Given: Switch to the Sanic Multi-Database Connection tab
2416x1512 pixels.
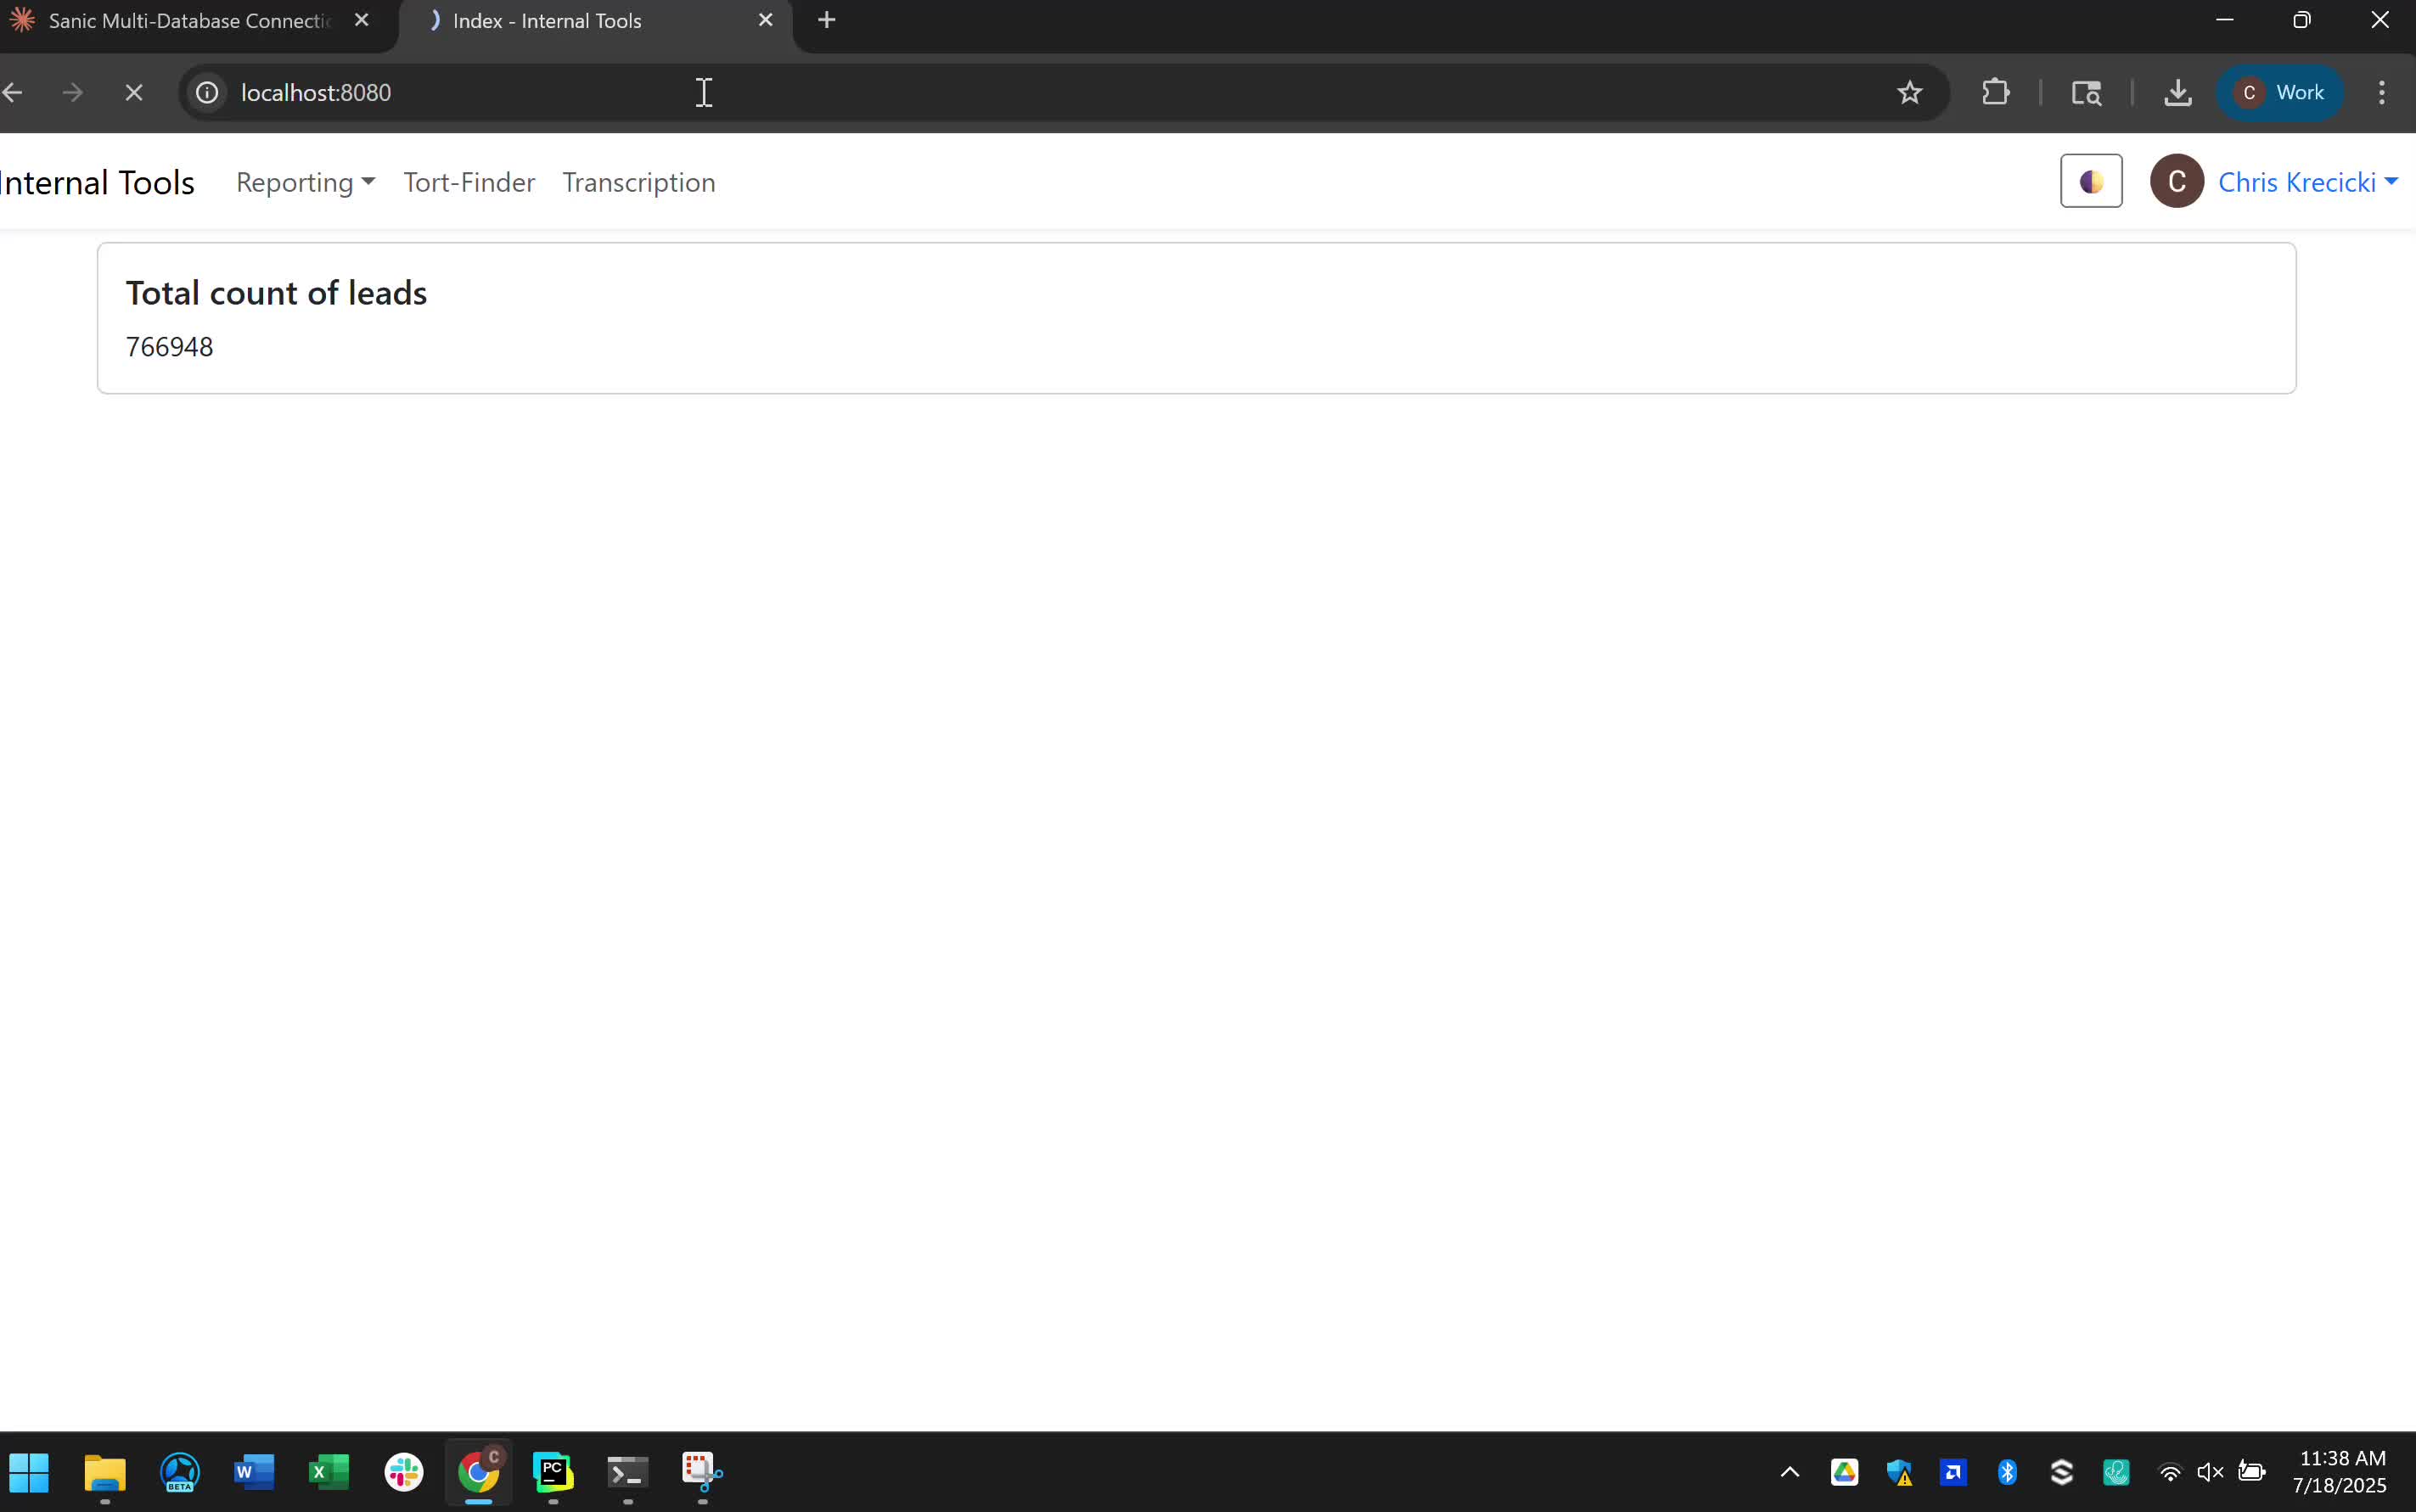Looking at the screenshot, I should 188,21.
